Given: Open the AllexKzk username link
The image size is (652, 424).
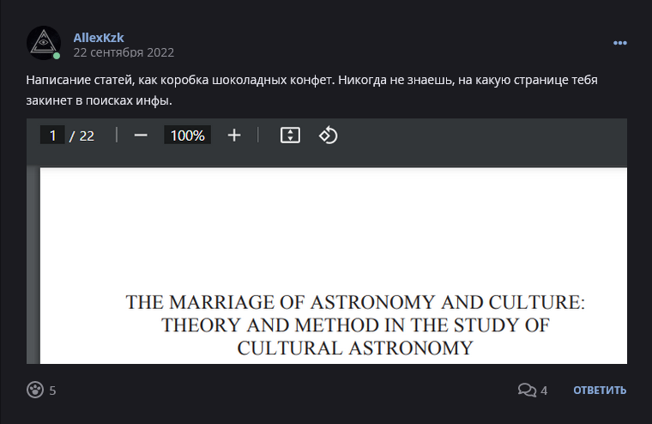Looking at the screenshot, I should coord(99,38).
